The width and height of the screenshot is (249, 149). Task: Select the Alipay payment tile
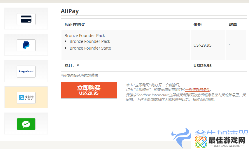coord(26,98)
